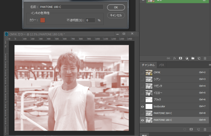Click the Photoshop document icon in title bar
Screen dimensions: 211x136
coord(7,34)
